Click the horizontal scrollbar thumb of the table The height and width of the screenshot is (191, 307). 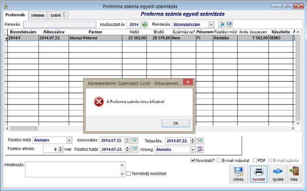click(24, 128)
